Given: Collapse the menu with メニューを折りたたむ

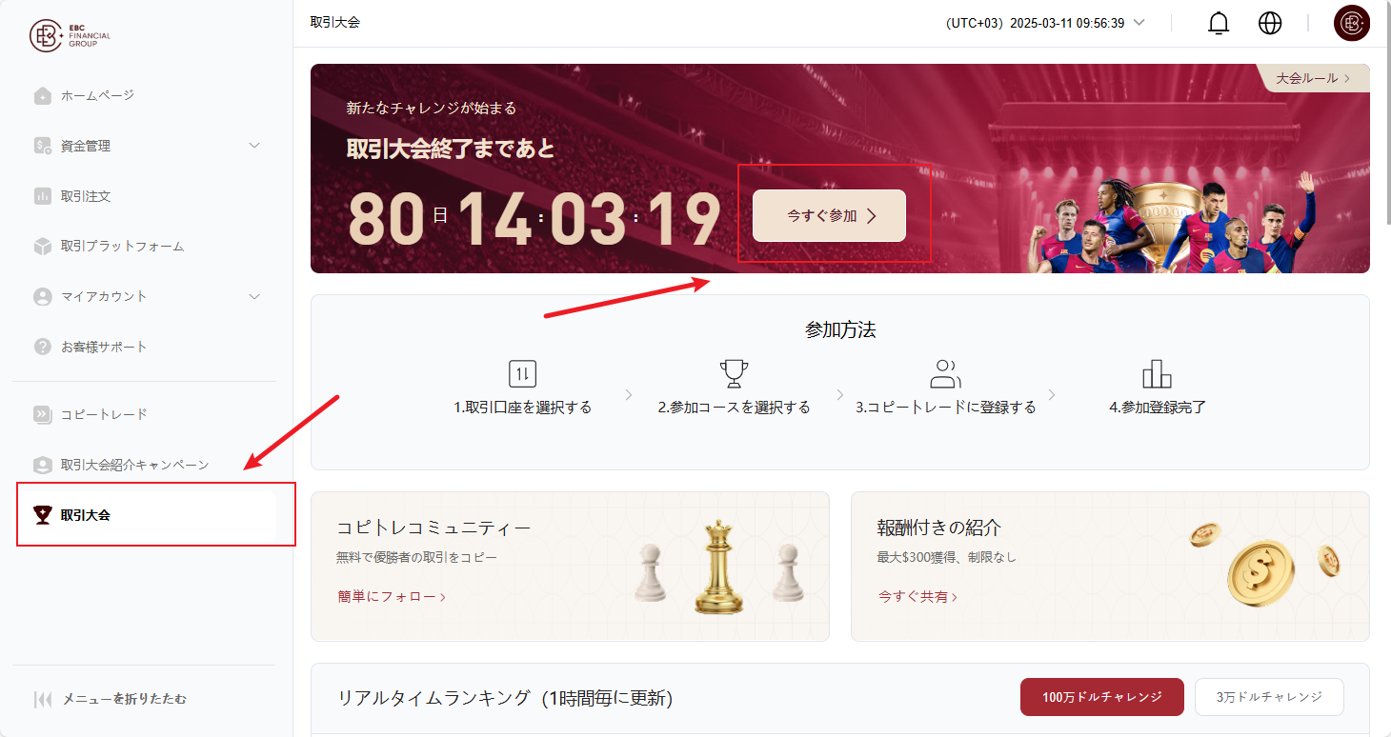Looking at the screenshot, I should click(111, 699).
